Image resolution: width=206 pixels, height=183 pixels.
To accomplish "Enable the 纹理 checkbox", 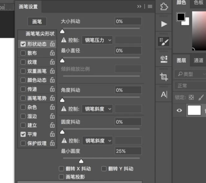I will tap(23, 62).
